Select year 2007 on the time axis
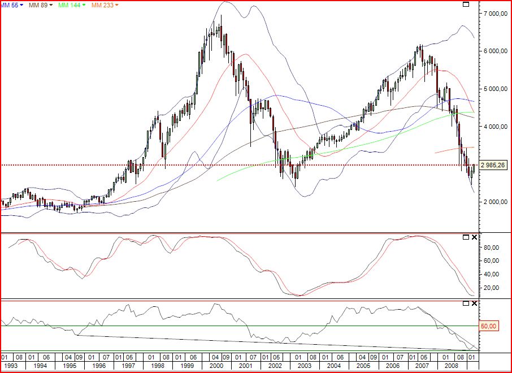 pos(422,366)
